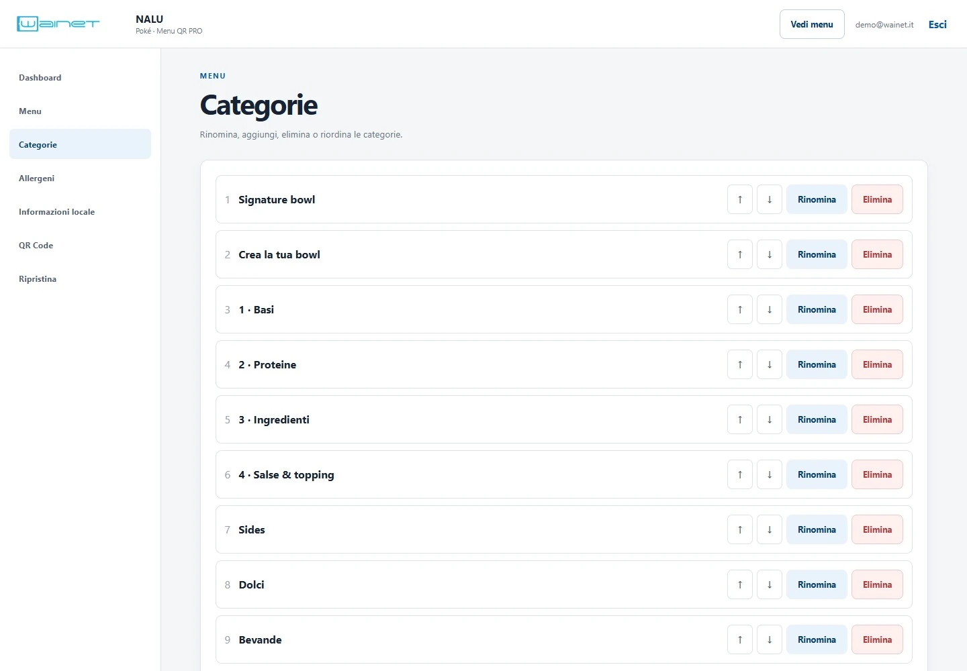Move 2 · Proteine category up
The image size is (967, 671).
pos(740,364)
